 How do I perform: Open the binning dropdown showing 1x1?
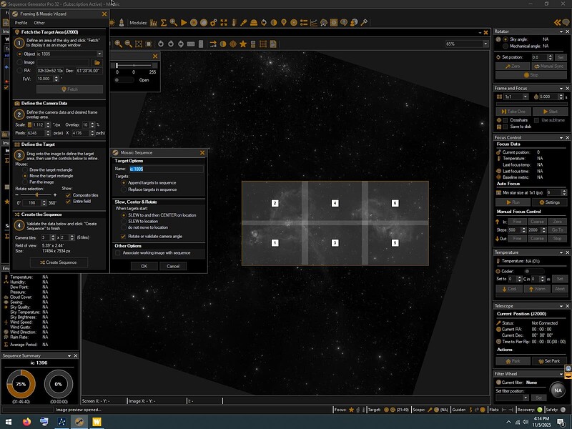coord(526,96)
